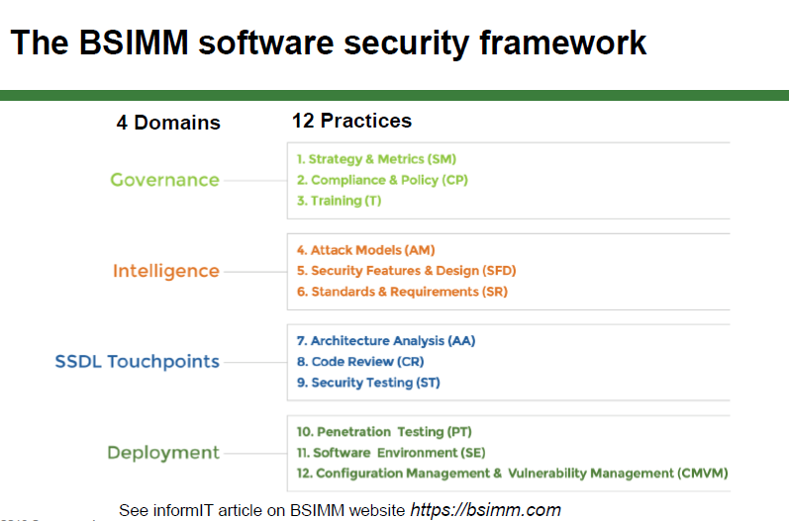
Task: Click '11. Software Environment (SE)'
Action: (390, 453)
